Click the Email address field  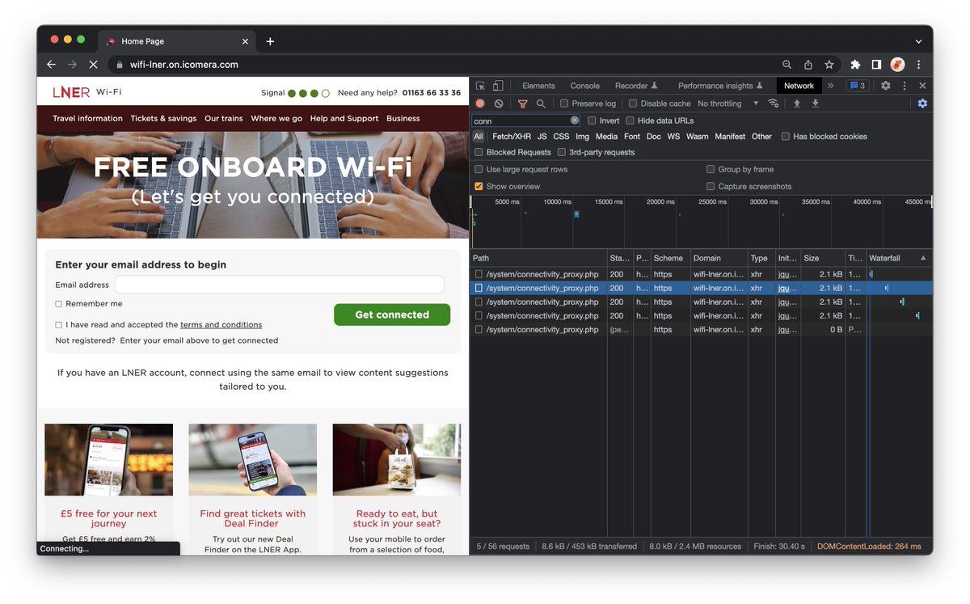pyautogui.click(x=279, y=285)
